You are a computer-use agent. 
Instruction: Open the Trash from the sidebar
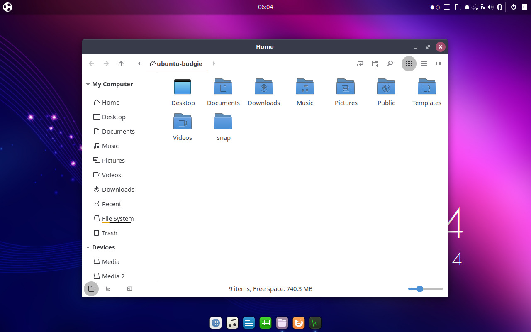[110, 233]
